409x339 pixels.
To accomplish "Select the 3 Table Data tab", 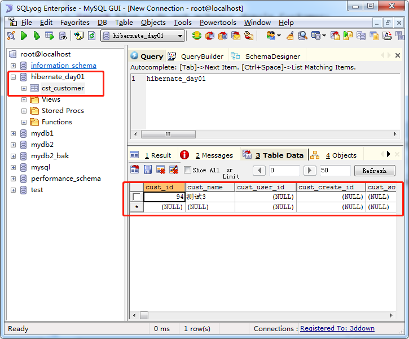I will pos(274,155).
